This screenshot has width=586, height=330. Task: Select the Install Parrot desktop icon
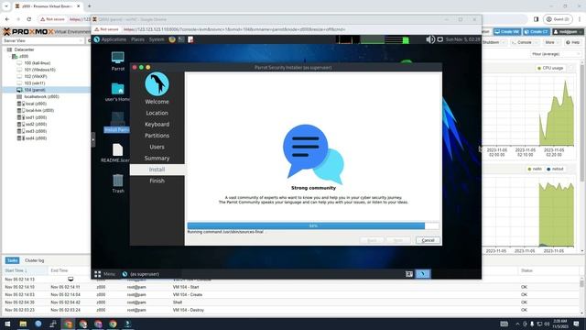point(117,119)
